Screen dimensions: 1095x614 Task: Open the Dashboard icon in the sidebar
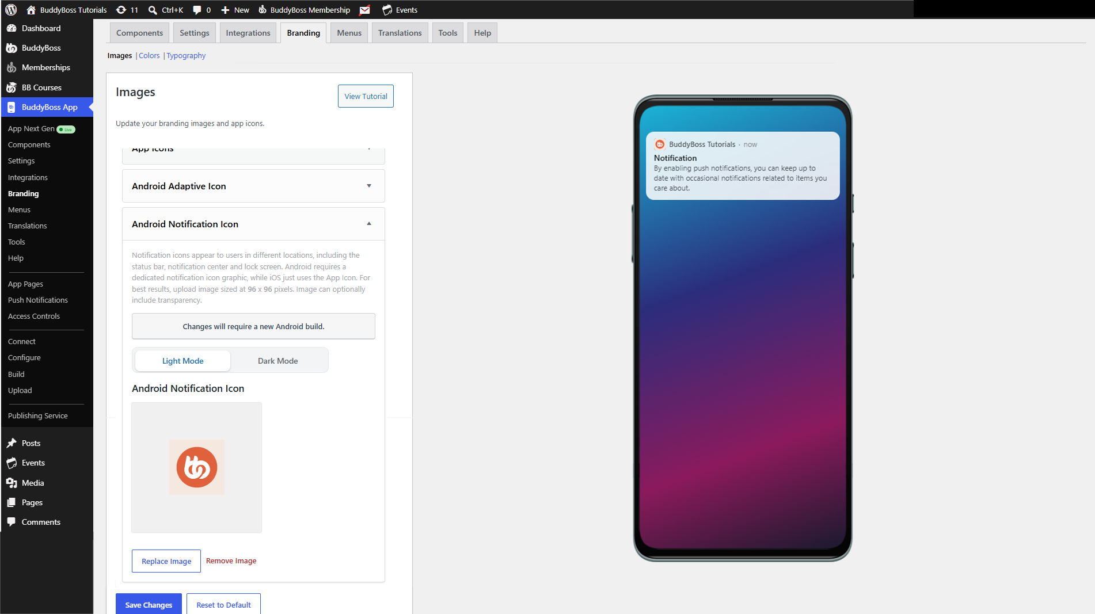[12, 28]
